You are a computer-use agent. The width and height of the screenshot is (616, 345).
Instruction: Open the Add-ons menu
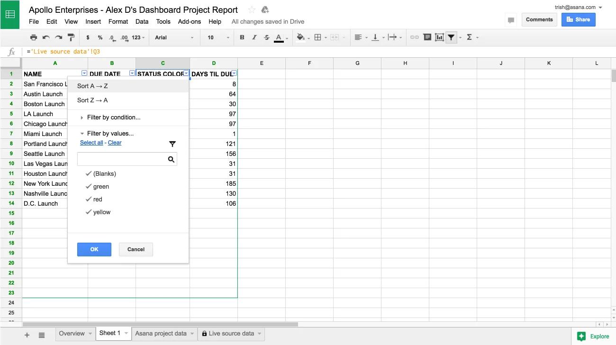coord(189,21)
